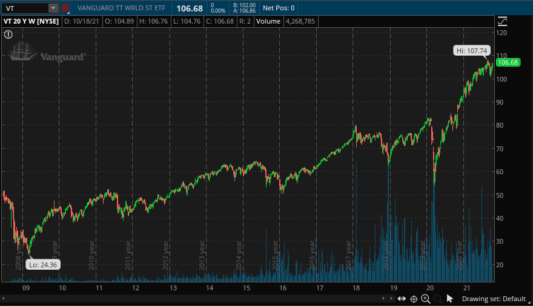Click the red link color indicator
Viewport: 533px width, 306px height.
(x=65, y=8)
